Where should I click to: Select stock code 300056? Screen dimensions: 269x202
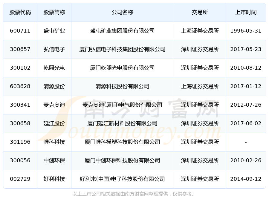pos(20,160)
